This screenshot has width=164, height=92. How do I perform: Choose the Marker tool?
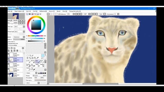[28, 69]
